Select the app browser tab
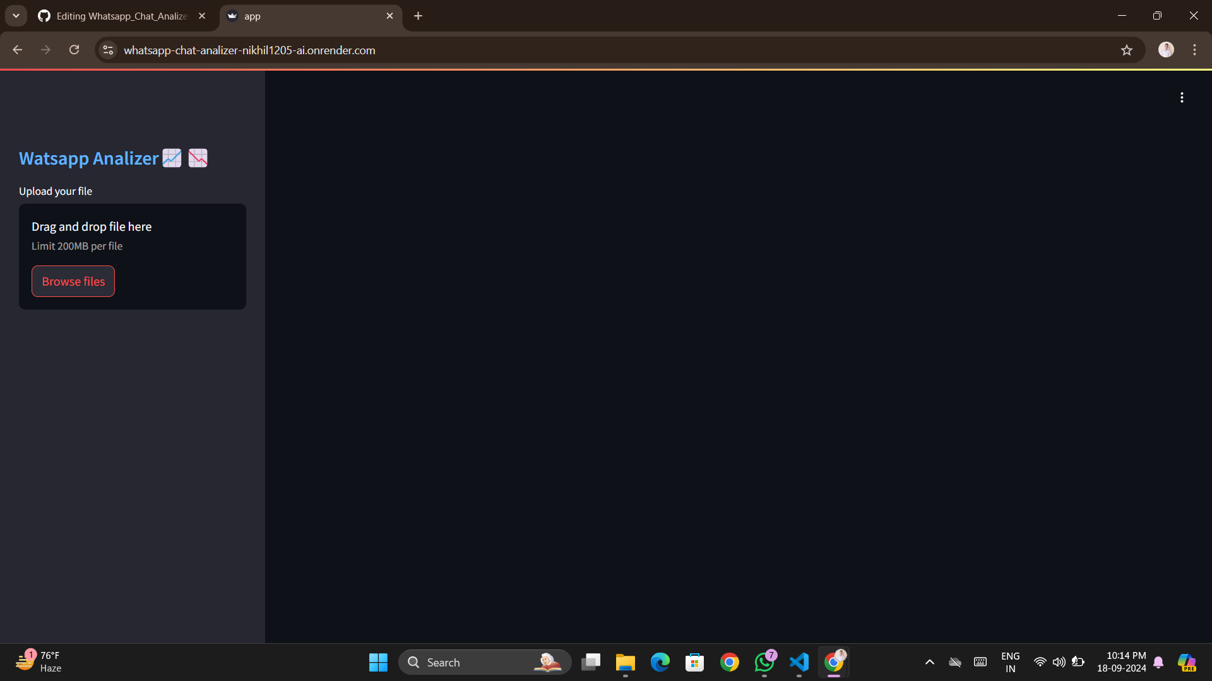This screenshot has height=681, width=1212. click(x=303, y=16)
